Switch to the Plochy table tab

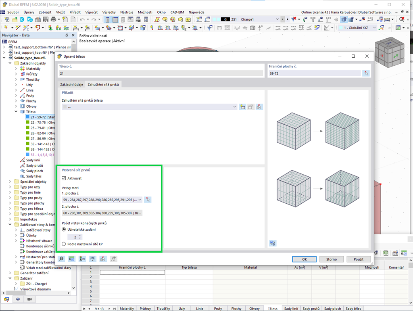[x=236, y=308]
